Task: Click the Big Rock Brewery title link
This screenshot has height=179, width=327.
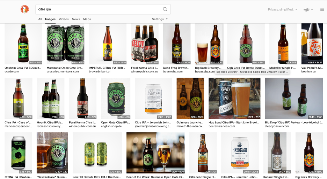Action: tap(208, 68)
